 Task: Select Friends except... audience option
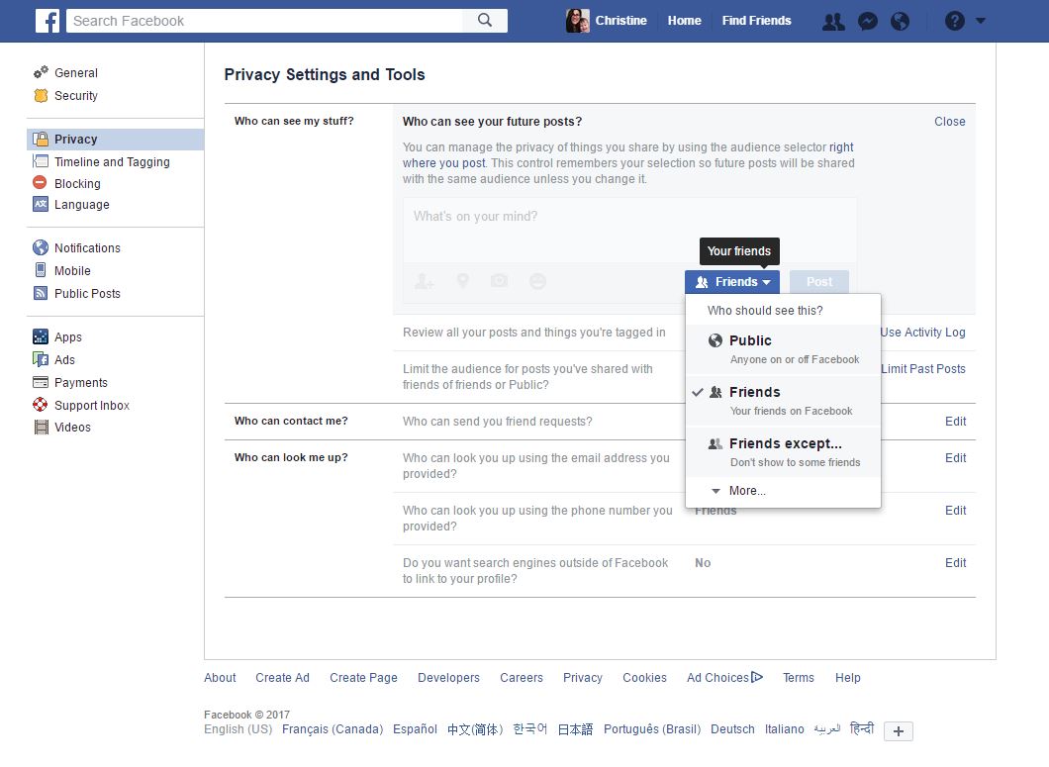click(783, 451)
